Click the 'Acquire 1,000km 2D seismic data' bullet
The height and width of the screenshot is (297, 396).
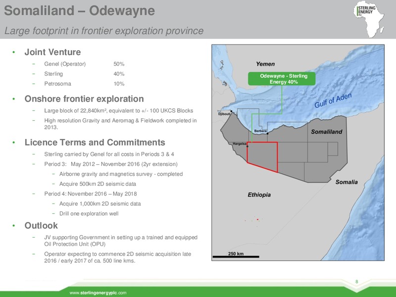[x=100, y=203]
